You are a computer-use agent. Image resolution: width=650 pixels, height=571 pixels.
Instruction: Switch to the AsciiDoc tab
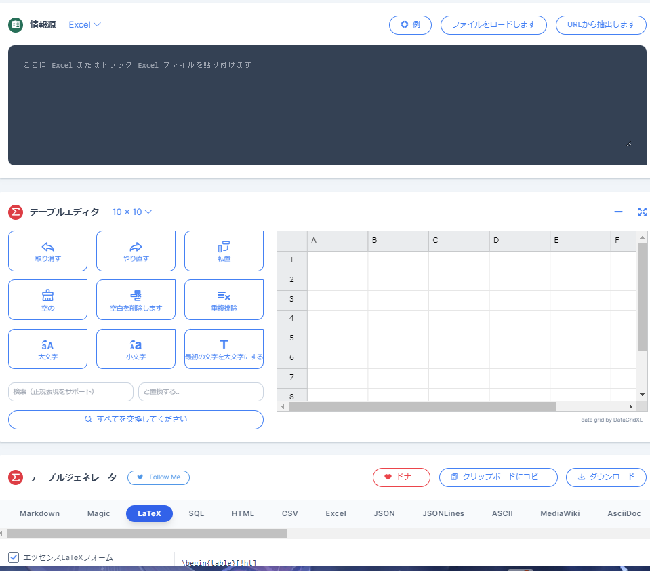pos(624,513)
